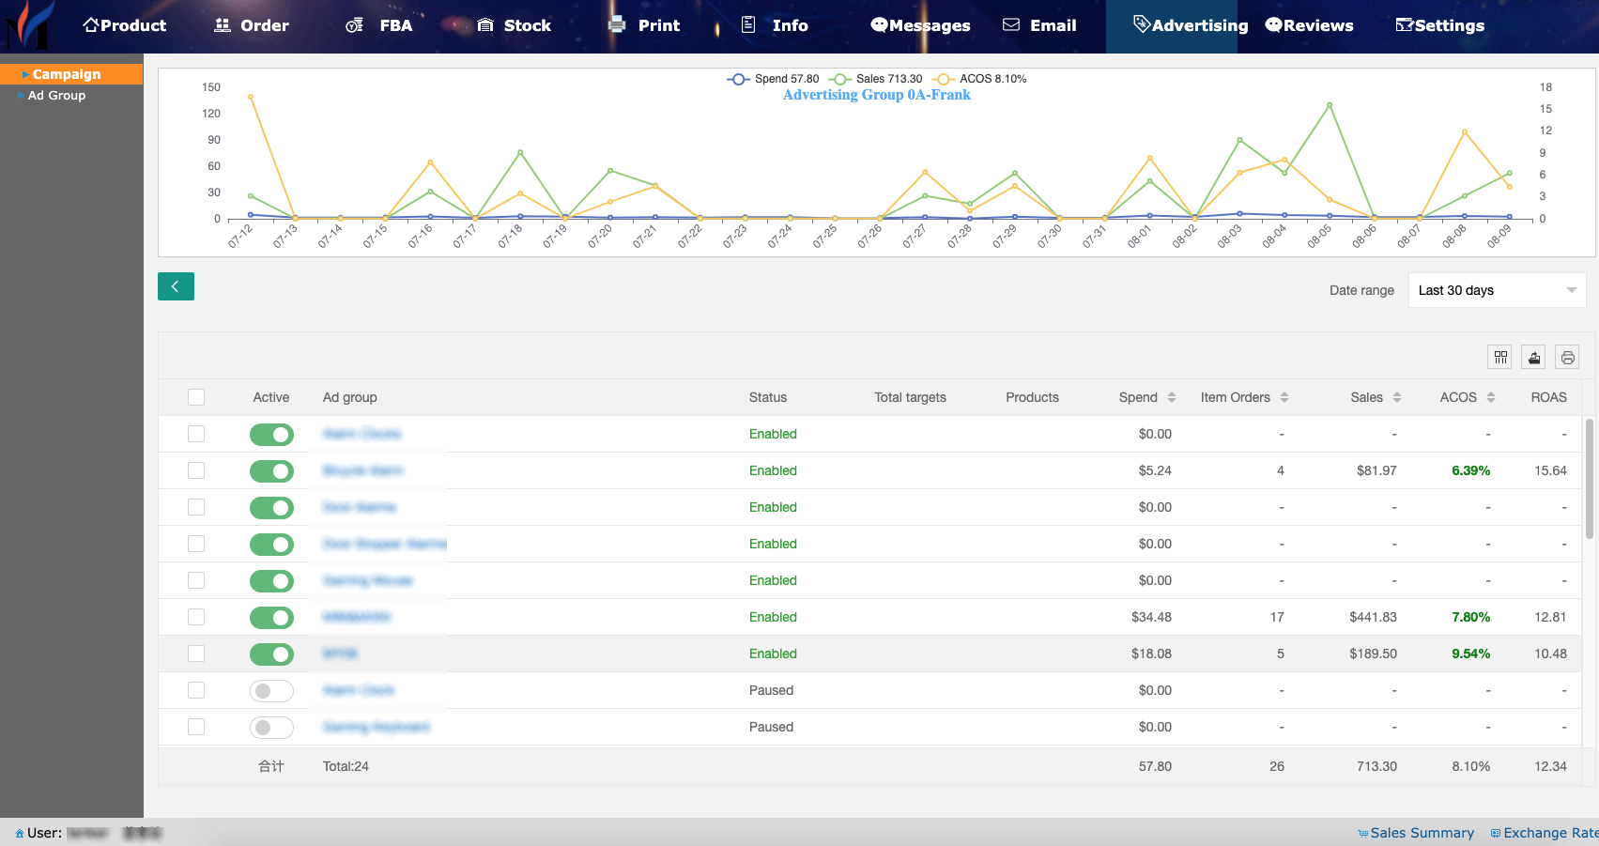Click the Spend legend marker in the chart

click(738, 79)
